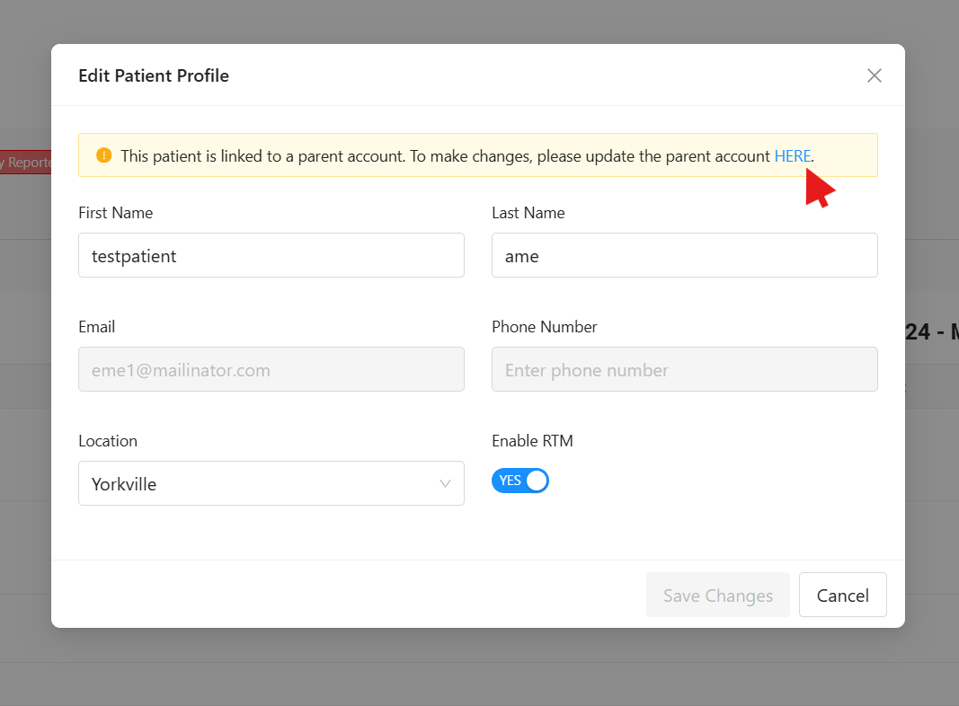Open the parent account via HERE link
959x706 pixels.
pyautogui.click(x=792, y=155)
